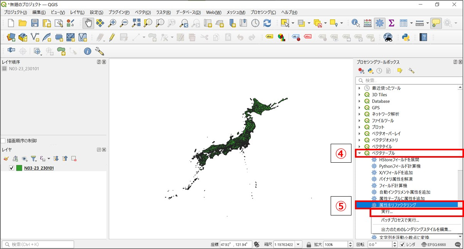The width and height of the screenshot is (464, 249).
Task: Open Statistical Summary sigma icon
Action: (392, 23)
